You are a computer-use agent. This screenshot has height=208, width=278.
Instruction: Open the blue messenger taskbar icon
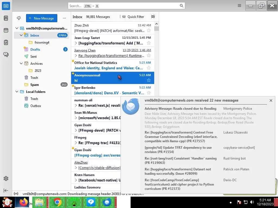(x=91, y=202)
